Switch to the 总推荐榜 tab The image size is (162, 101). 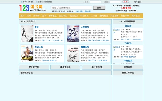coord(128,67)
